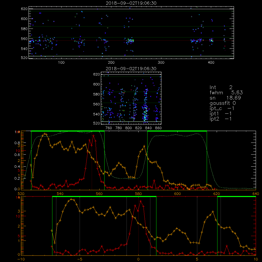Click the left thick green bar atop the 520–640 plot
The width and height of the screenshot is (262, 262).
pos(68,131)
